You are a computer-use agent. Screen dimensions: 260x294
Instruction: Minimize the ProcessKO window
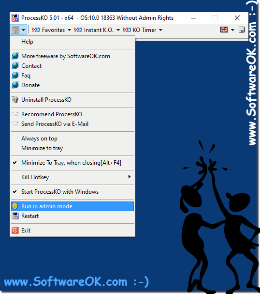[x=193, y=18]
